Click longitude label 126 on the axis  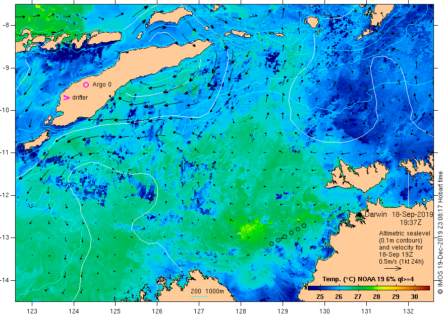[157, 311]
